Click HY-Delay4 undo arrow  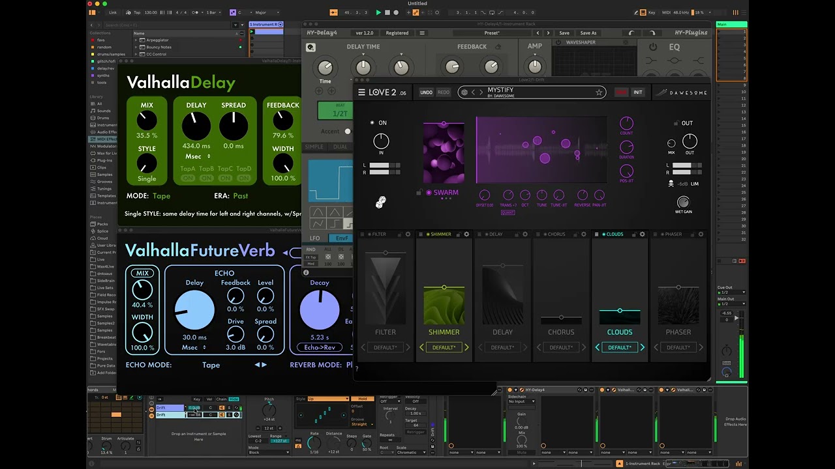[x=631, y=33]
